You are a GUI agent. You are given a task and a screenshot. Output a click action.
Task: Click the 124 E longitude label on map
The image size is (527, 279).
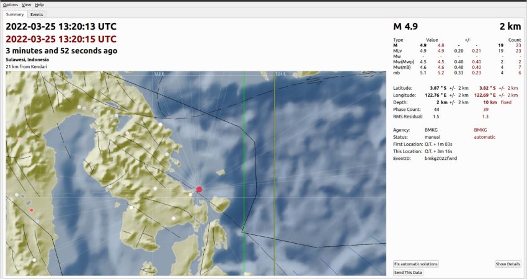[280, 74]
